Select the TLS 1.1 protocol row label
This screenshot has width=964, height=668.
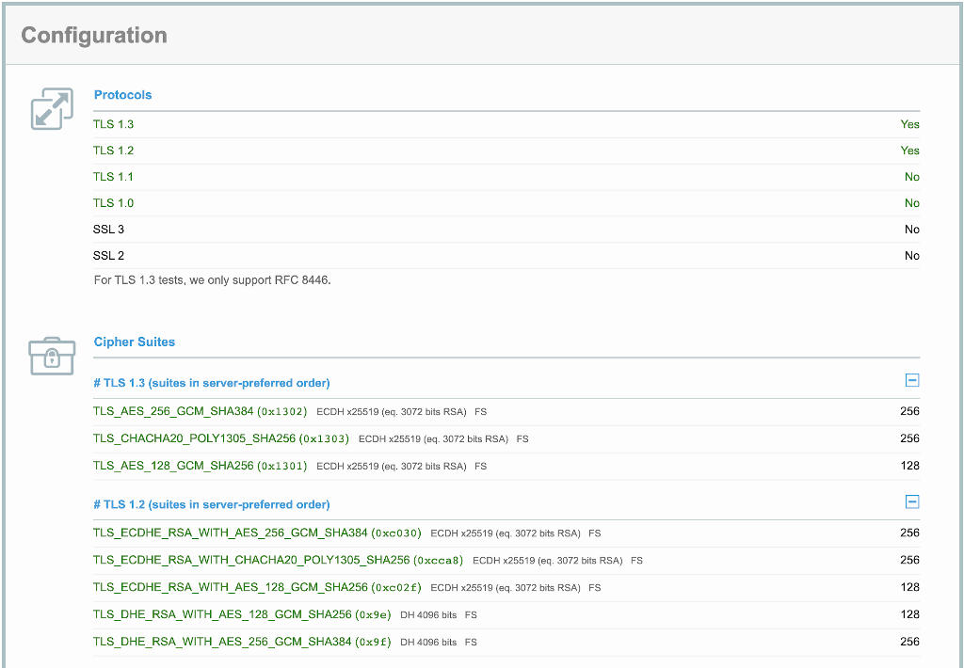pos(113,177)
